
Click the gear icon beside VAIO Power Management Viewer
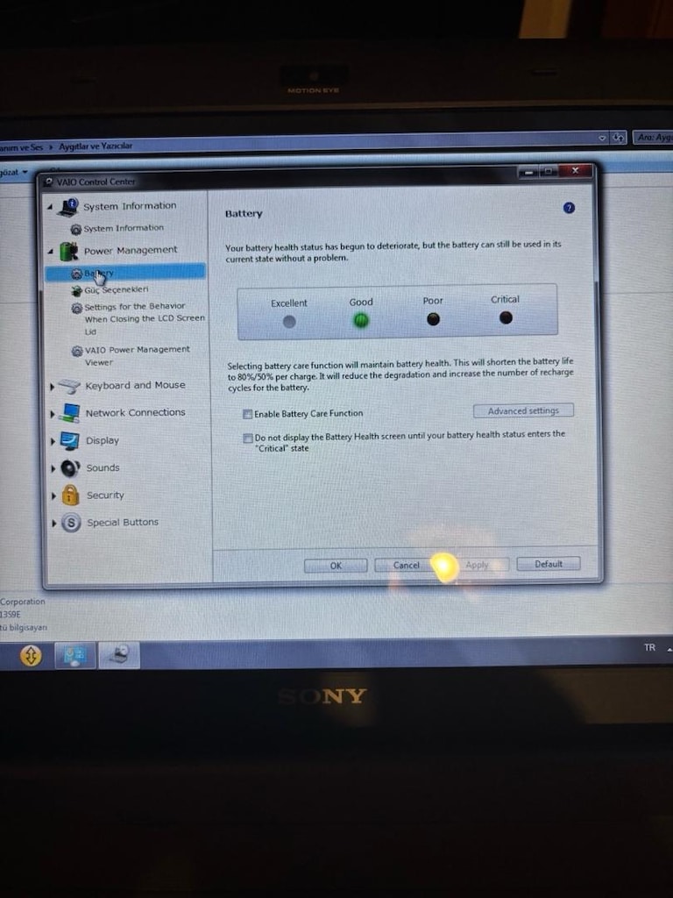[x=77, y=351]
